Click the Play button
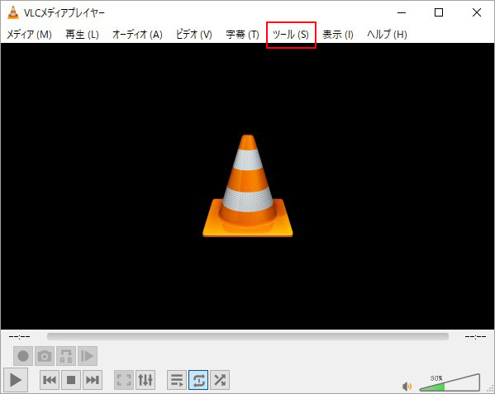495x394 pixels. 16,380
